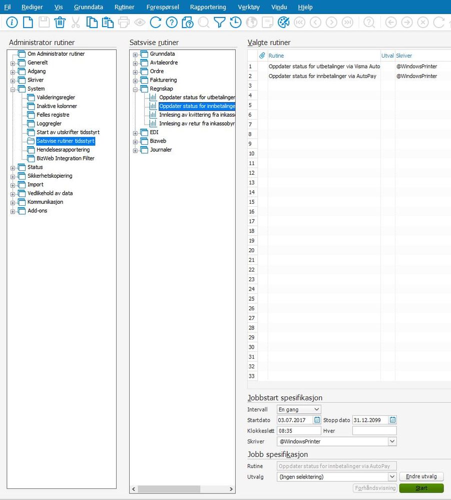451x500 pixels.
Task: Open the Intervall dropdown showing En gang
Action: pos(299,409)
